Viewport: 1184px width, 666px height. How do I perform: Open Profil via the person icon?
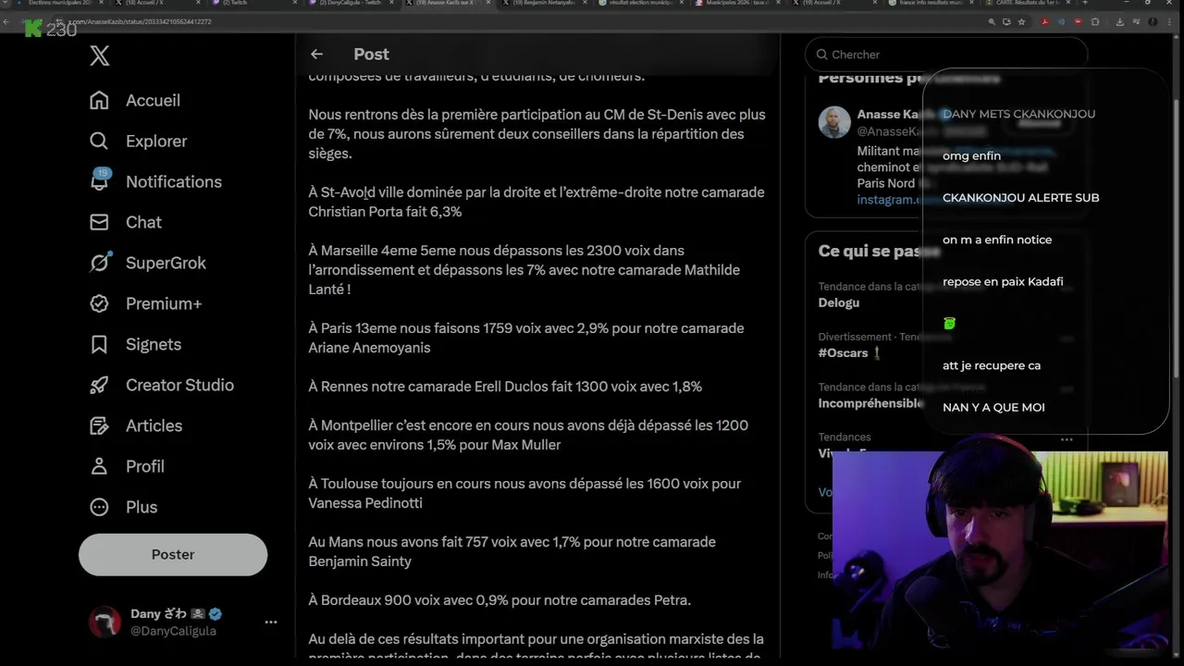tap(99, 466)
